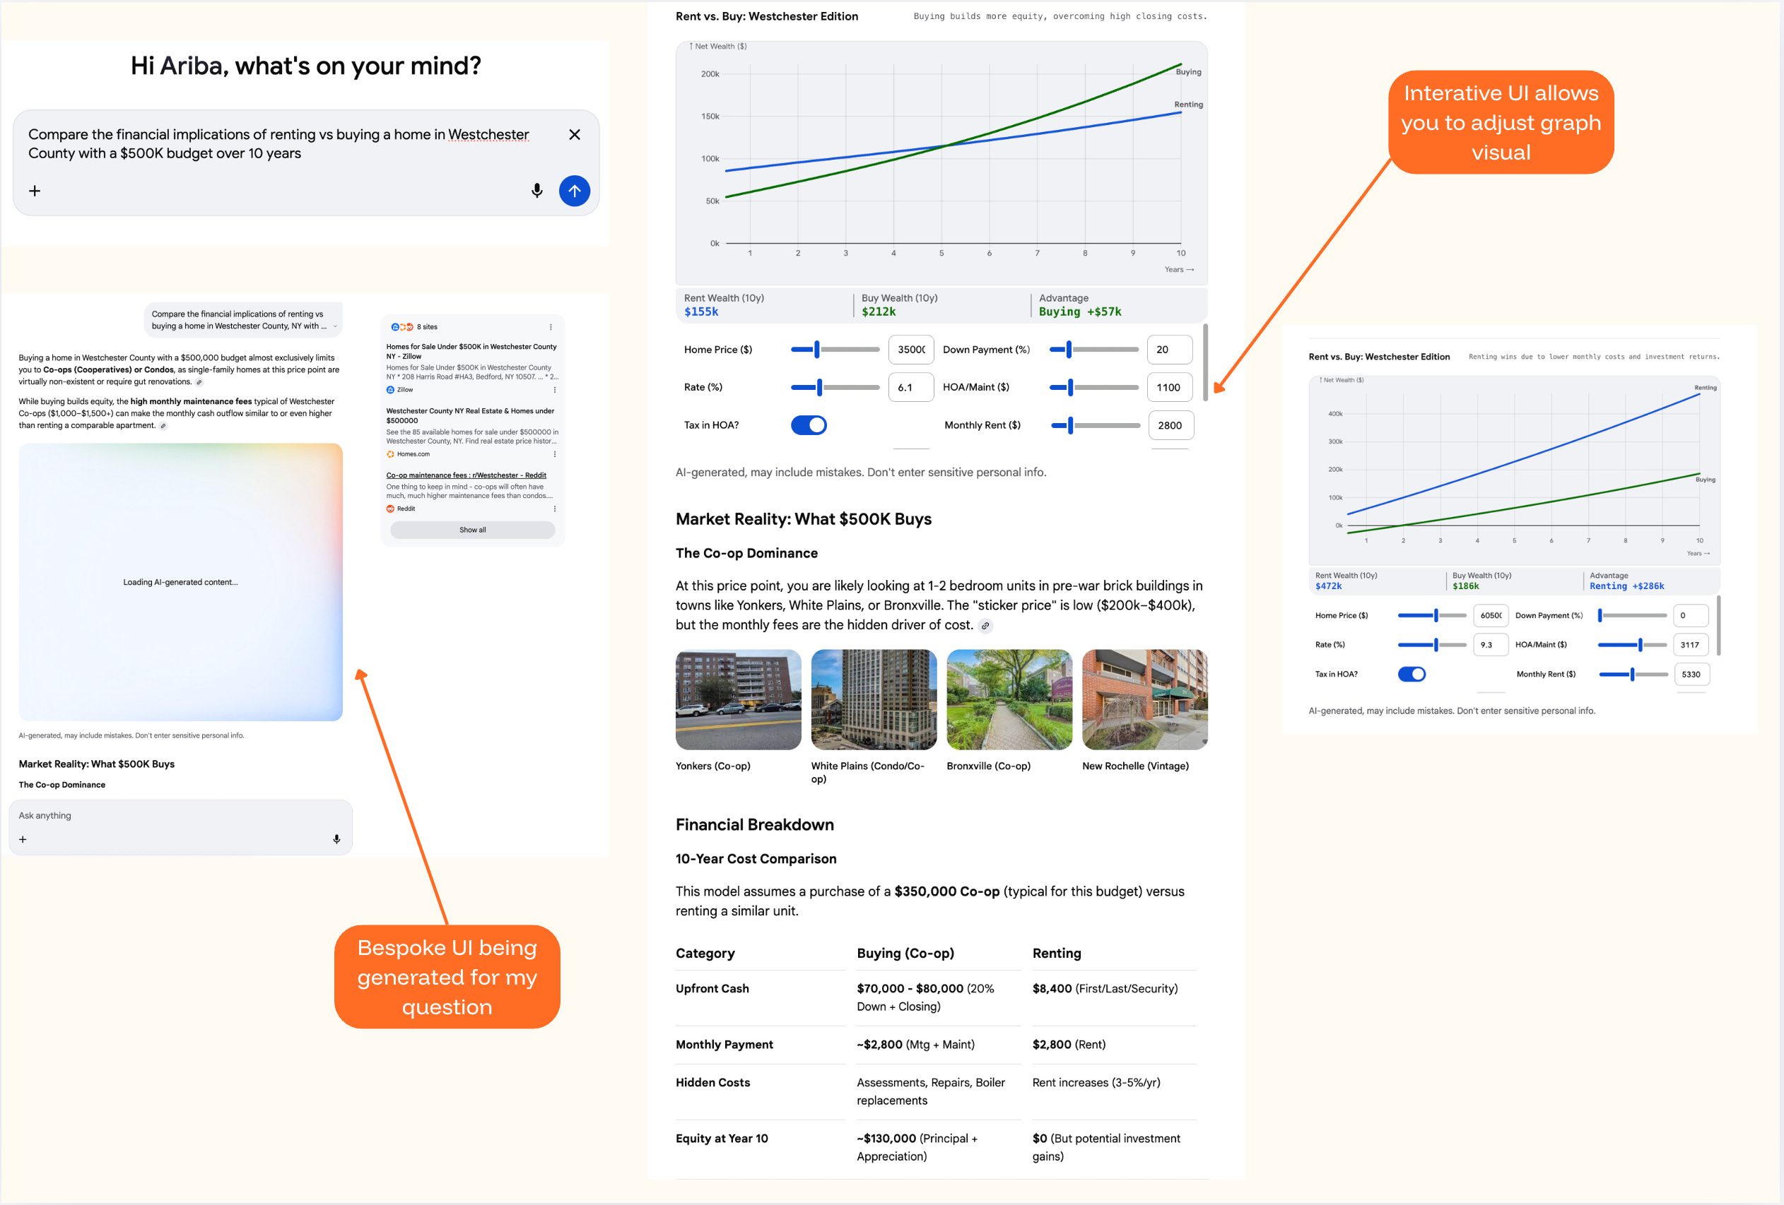
Task: Open the three-dot menu for Zillow source
Action: (x=554, y=390)
